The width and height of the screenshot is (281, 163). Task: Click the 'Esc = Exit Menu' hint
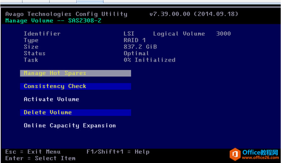(x=33, y=152)
